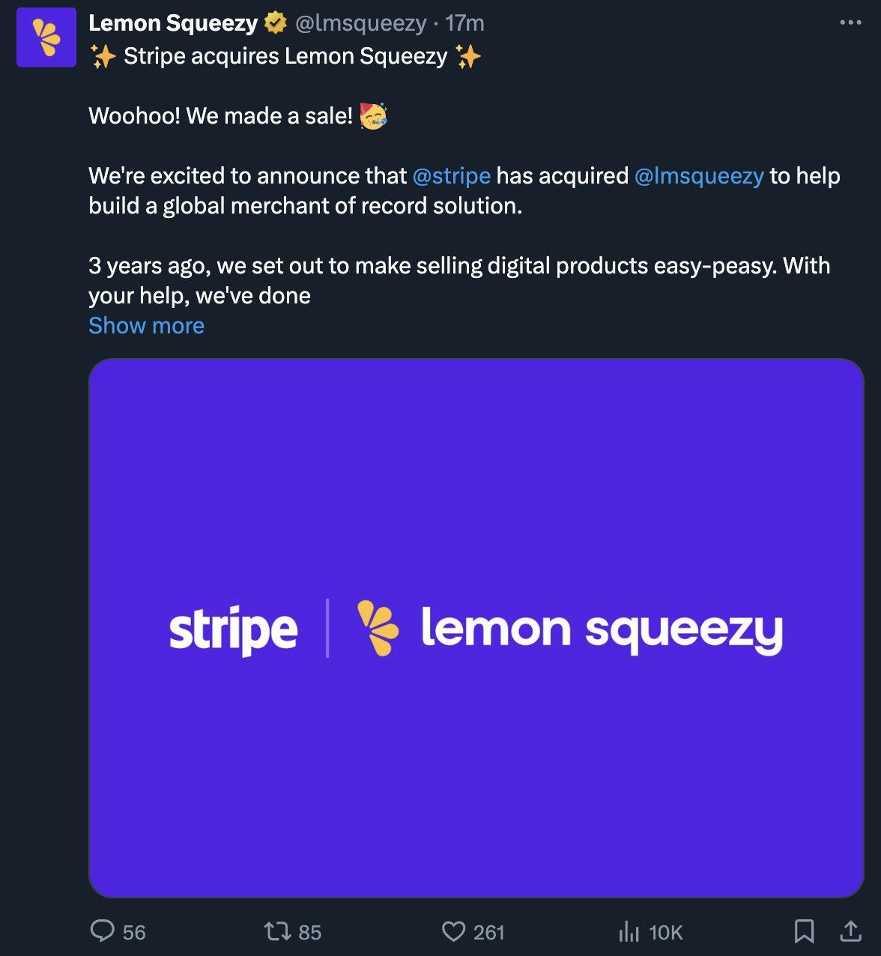Click the Lemon Squeezy display name

[173, 23]
